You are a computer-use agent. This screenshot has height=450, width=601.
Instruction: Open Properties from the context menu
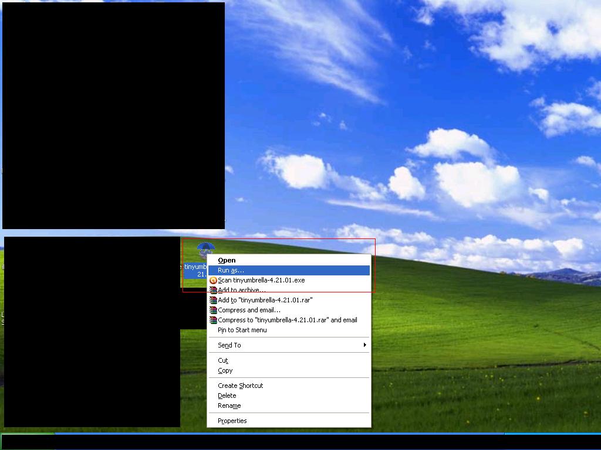point(289,421)
